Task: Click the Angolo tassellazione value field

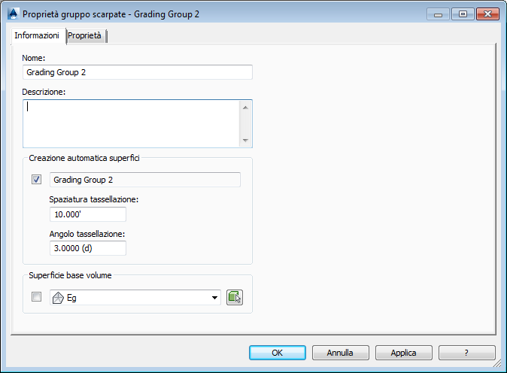Action: [x=87, y=248]
